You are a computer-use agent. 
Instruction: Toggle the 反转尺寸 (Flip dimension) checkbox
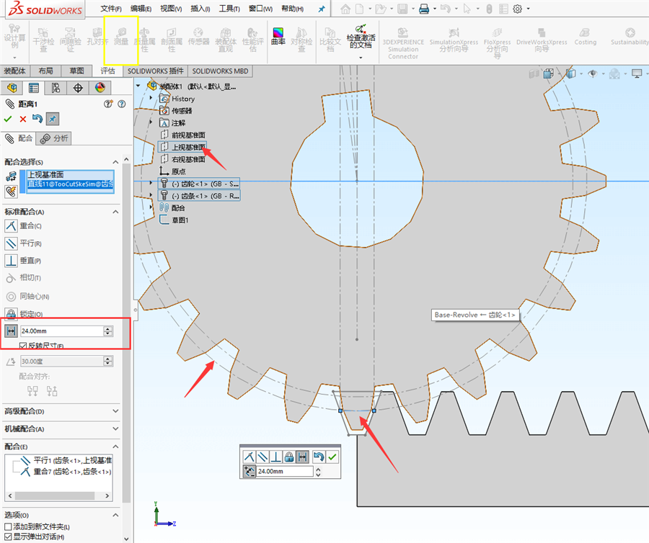[23, 346]
